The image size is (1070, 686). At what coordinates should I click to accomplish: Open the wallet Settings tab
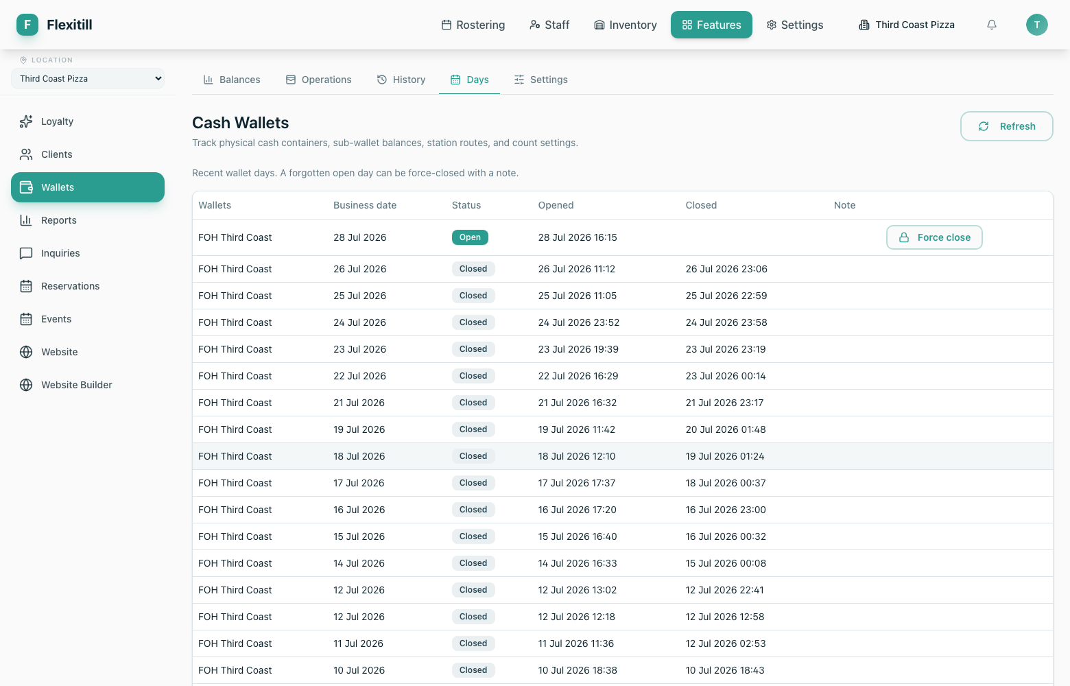pos(540,80)
